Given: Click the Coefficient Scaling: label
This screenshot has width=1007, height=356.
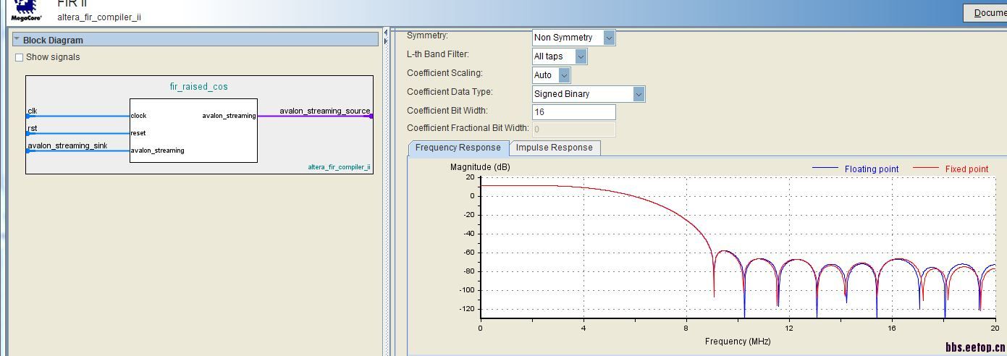Looking at the screenshot, I should coord(444,73).
